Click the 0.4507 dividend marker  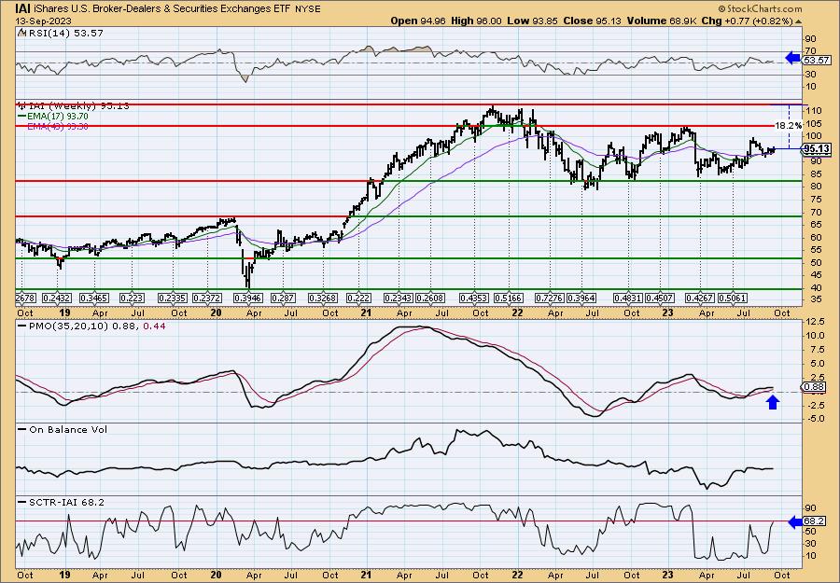pos(659,298)
